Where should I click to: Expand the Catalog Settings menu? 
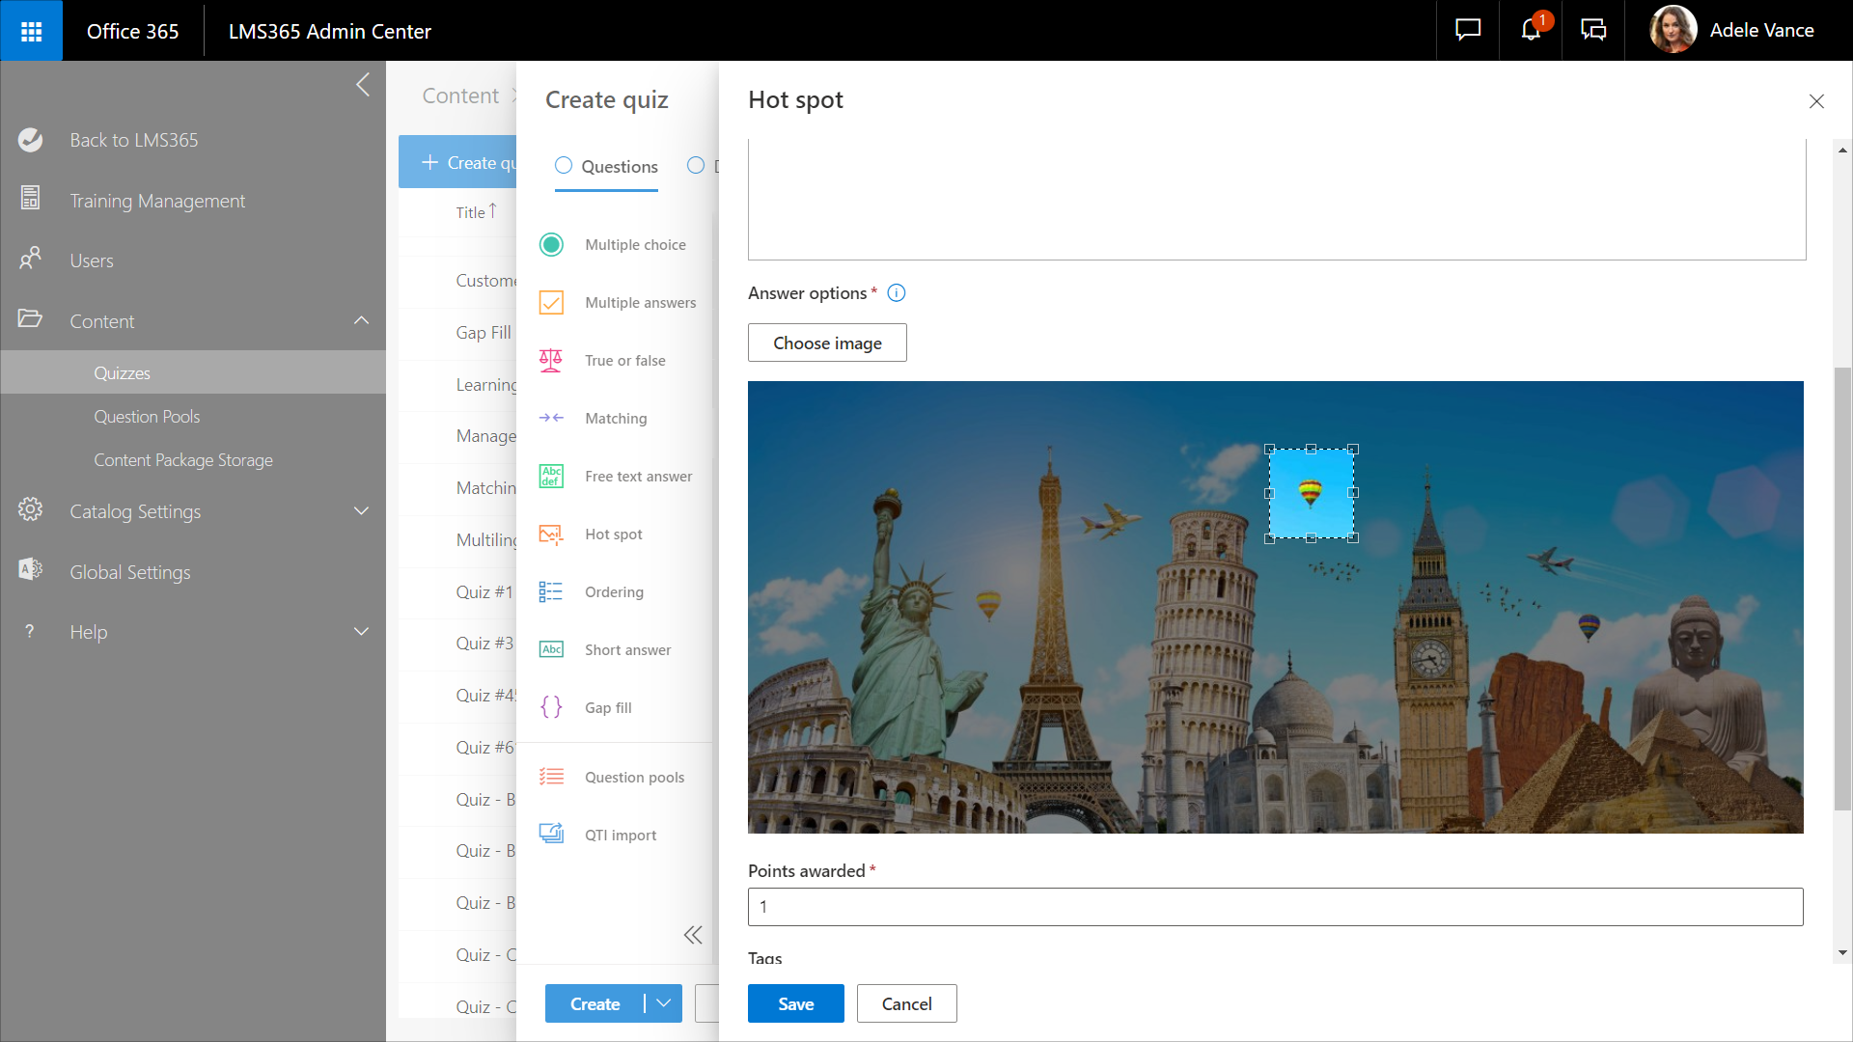pyautogui.click(x=362, y=511)
